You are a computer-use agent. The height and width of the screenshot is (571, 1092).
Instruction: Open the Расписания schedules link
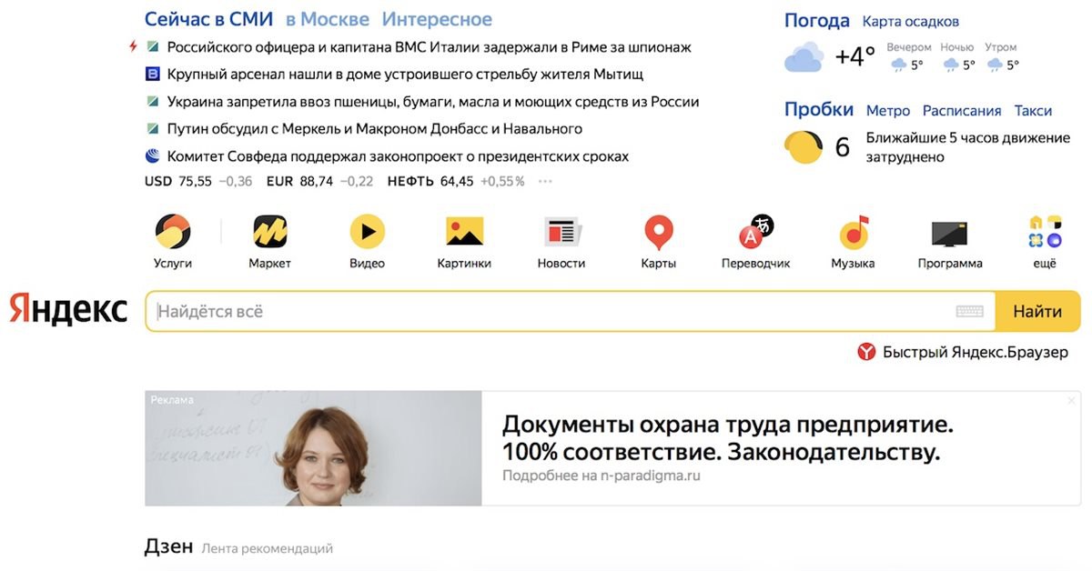(962, 110)
